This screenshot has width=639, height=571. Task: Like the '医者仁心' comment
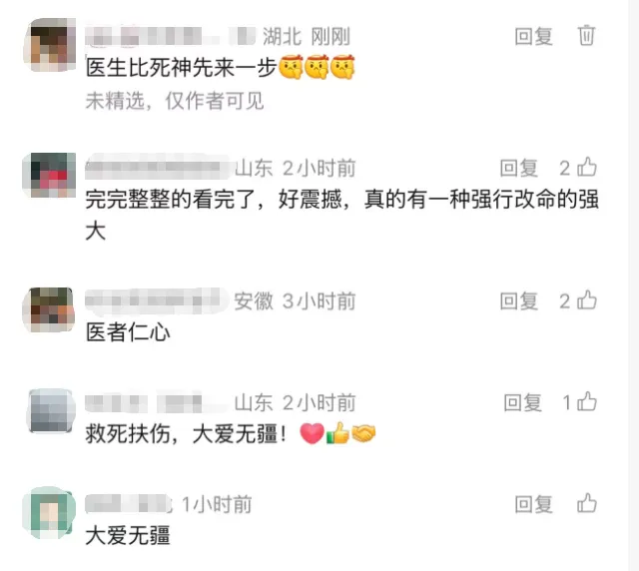[587, 300]
